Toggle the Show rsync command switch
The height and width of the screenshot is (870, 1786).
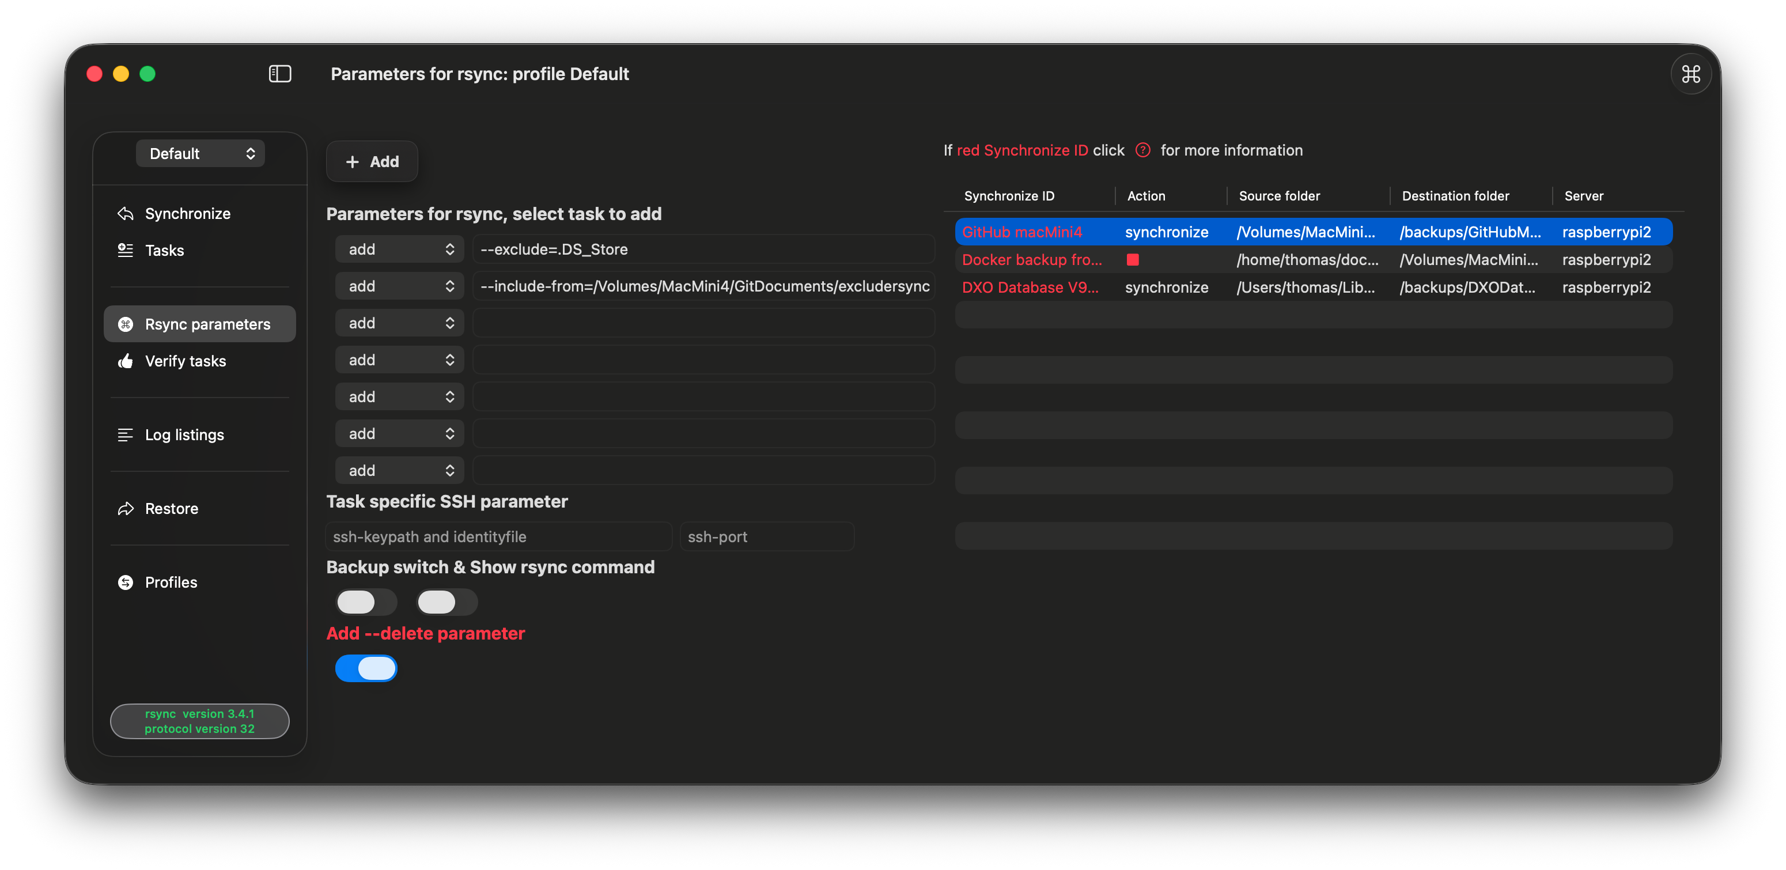point(446,602)
